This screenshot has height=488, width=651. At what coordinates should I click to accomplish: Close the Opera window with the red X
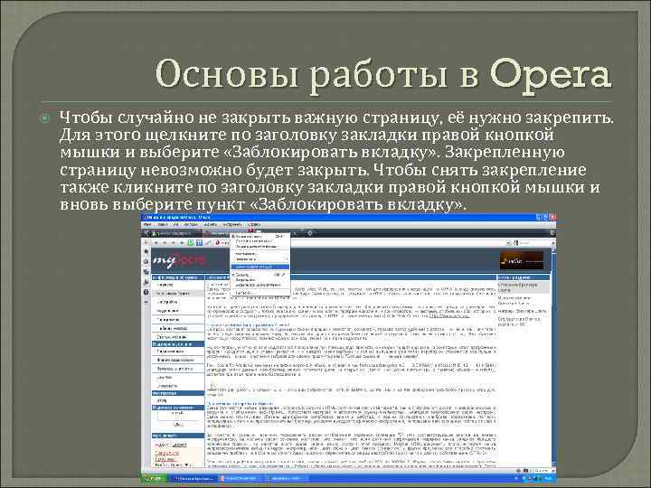pos(552,217)
